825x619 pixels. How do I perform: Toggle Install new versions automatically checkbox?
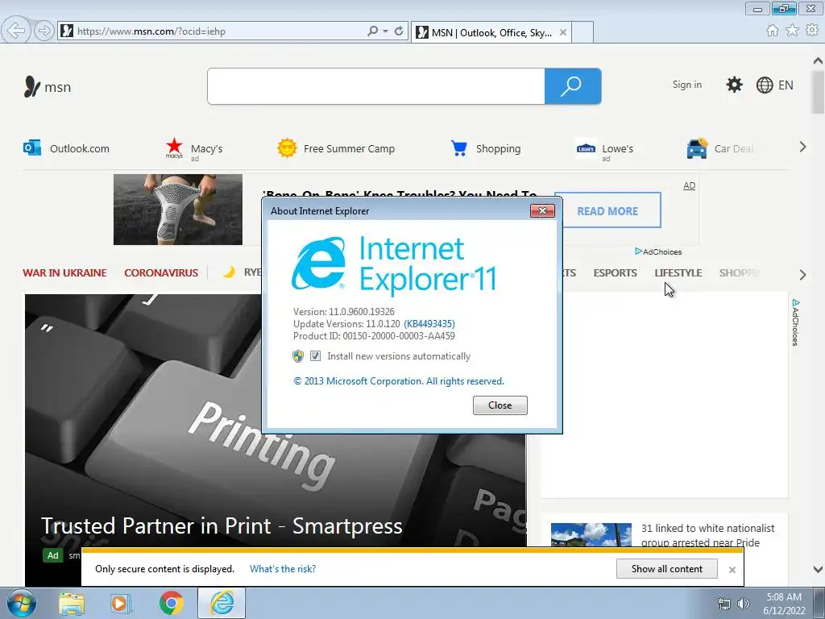point(315,355)
